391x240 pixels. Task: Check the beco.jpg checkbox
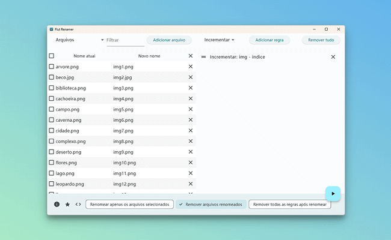[51, 77]
